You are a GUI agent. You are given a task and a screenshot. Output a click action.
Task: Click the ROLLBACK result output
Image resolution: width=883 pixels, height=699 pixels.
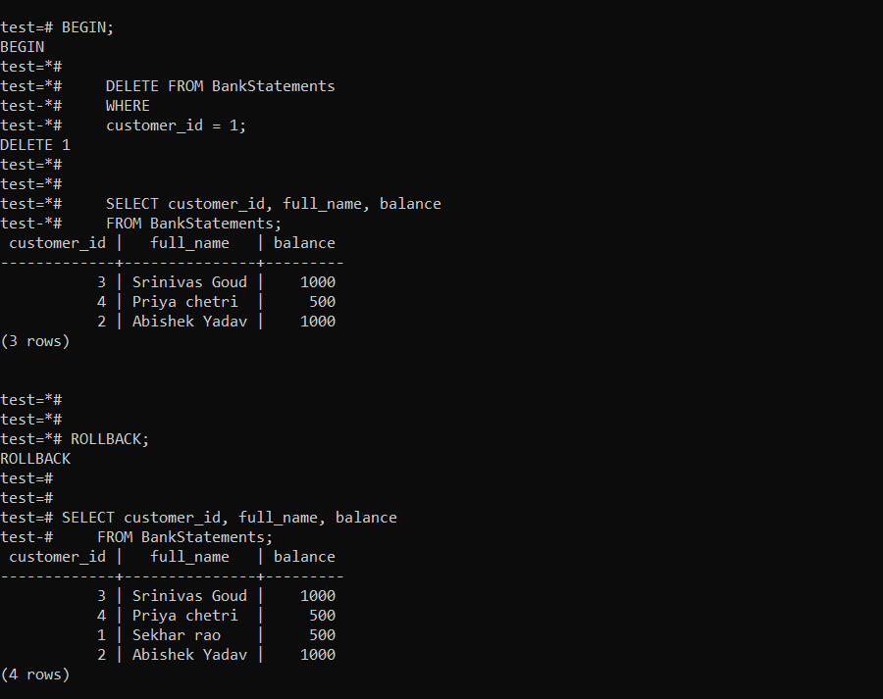(x=35, y=459)
